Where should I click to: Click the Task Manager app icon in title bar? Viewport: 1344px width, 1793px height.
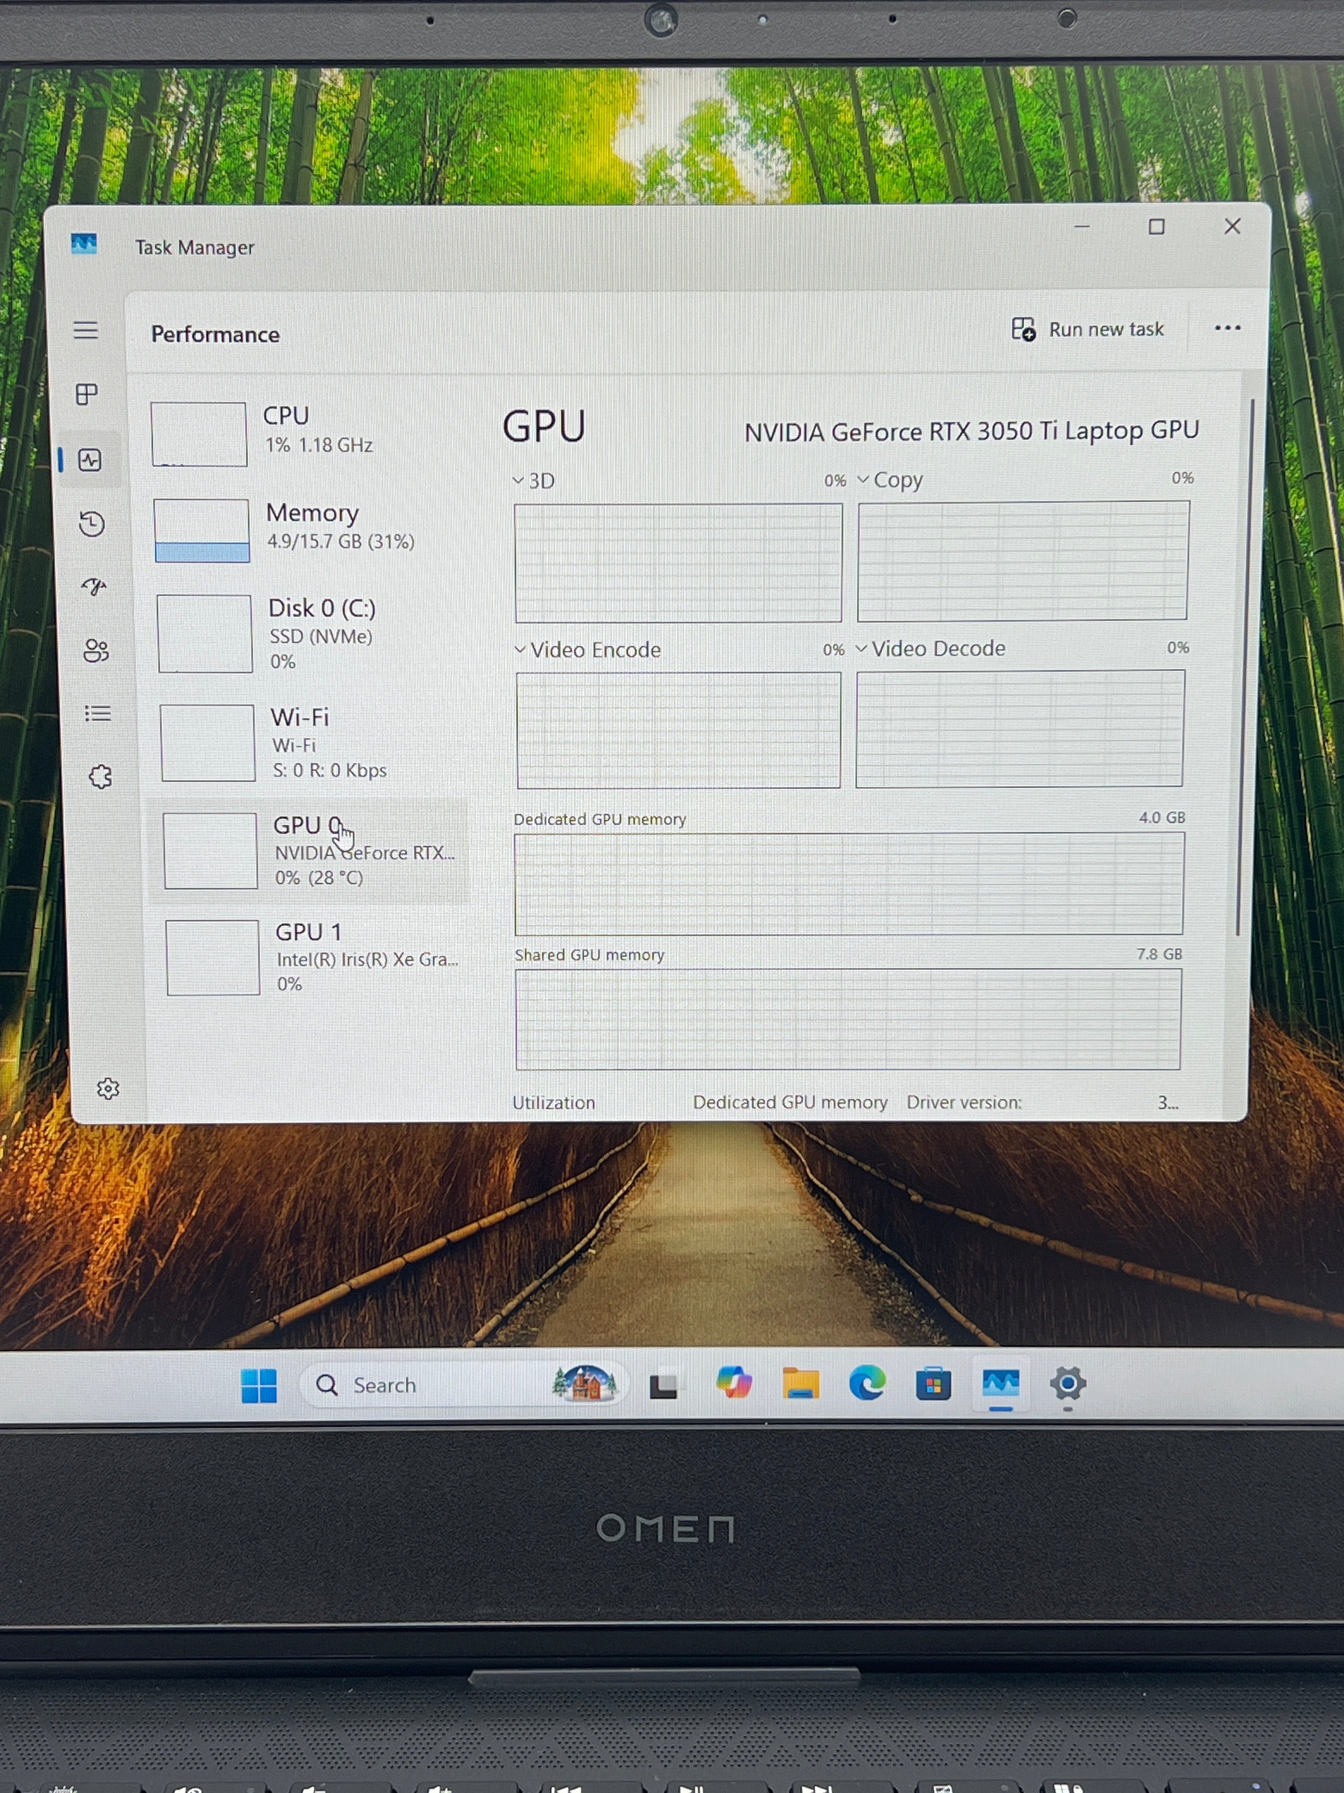84,243
